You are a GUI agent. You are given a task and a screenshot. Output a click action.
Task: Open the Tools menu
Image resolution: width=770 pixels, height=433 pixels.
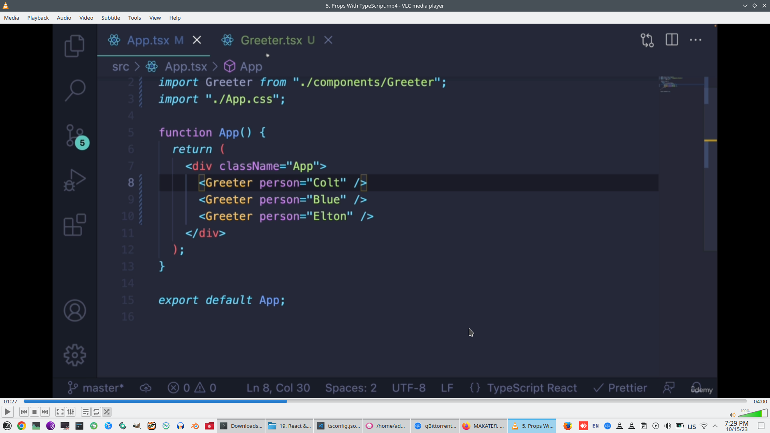click(x=134, y=18)
